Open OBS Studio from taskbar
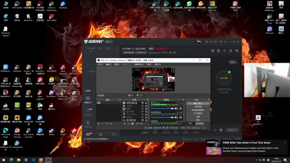 [48, 160]
